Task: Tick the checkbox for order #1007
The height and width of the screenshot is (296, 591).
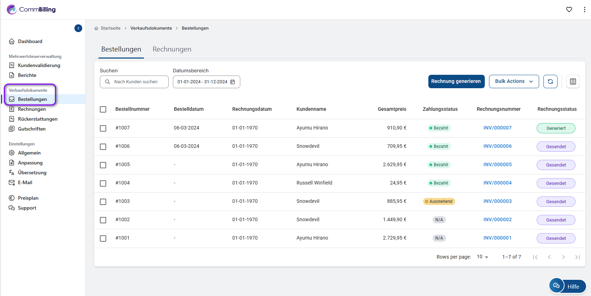Action: pyautogui.click(x=103, y=128)
